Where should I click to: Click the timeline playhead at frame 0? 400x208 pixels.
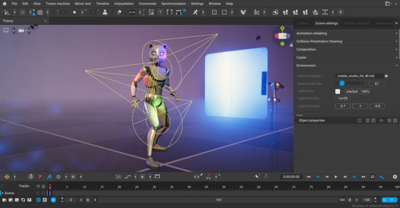pos(50,189)
